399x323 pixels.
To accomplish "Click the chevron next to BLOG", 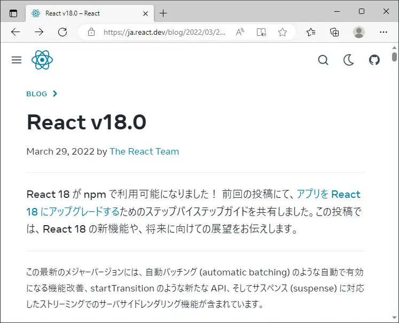I will pyautogui.click(x=54, y=94).
